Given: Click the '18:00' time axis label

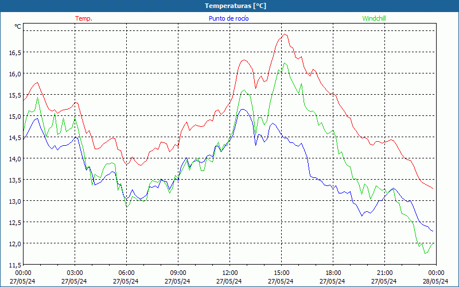Looking at the screenshot, I should coord(333,273).
